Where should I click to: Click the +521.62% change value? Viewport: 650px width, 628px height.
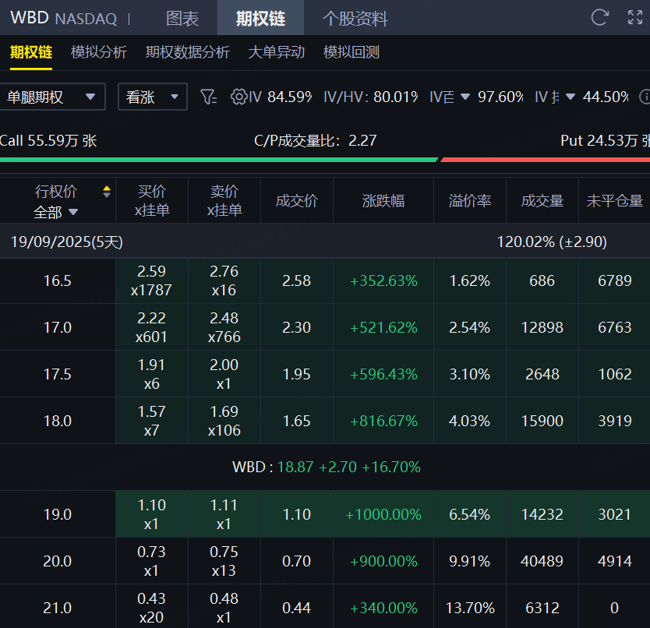383,328
